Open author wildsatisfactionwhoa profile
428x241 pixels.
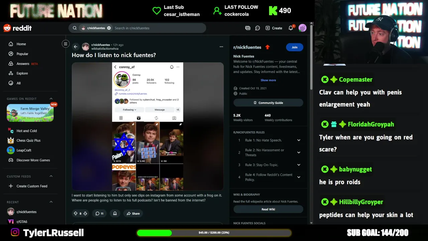105,49
